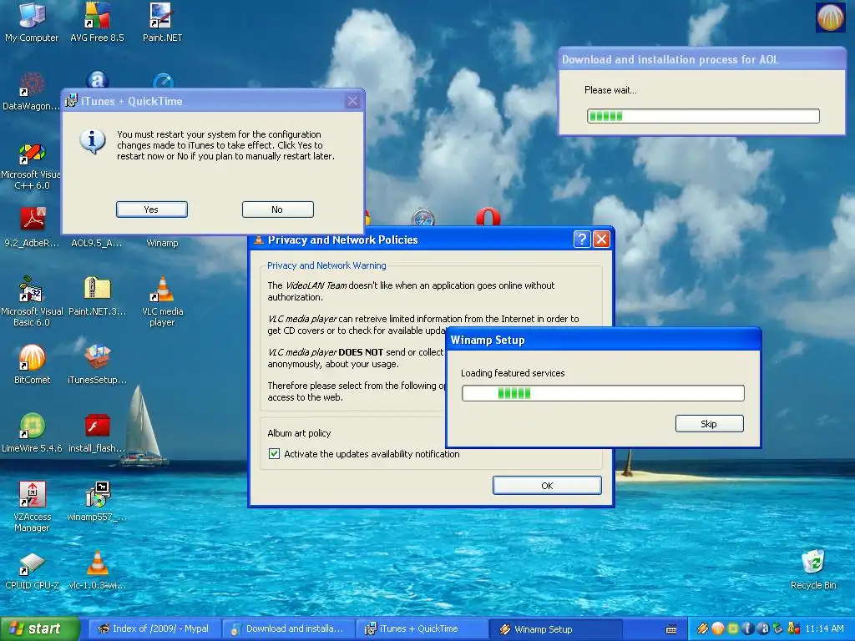The width and height of the screenshot is (855, 641).
Task: Click the blue info 'i' tray icon
Action: (x=748, y=629)
